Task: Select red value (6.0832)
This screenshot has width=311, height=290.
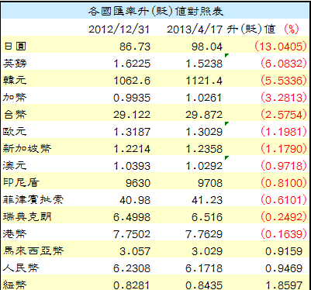Action: (x=284, y=64)
